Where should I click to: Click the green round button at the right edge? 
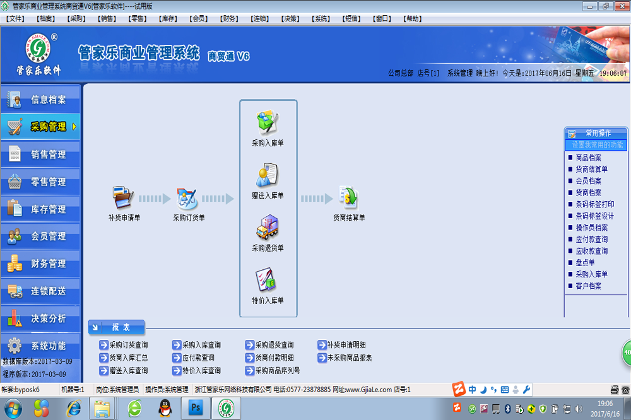click(x=627, y=353)
